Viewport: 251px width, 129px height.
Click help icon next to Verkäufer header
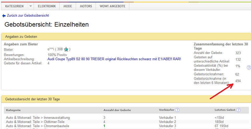point(177,110)
